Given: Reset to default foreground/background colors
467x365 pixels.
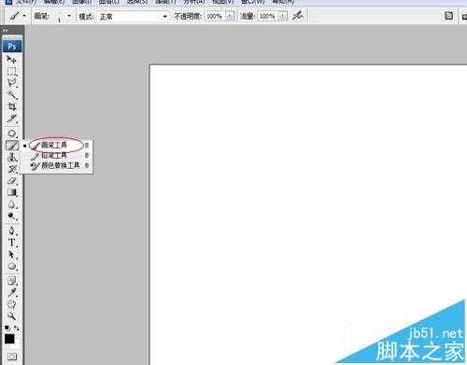Looking at the screenshot, I should tap(7, 328).
